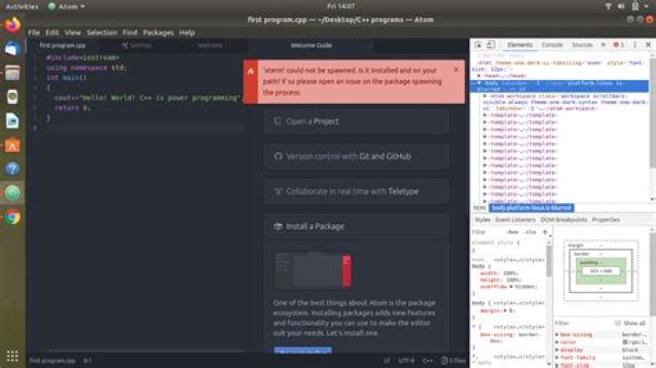Show more DevTools tabs via chevron
This screenshot has height=368, width=656.
tap(603, 45)
